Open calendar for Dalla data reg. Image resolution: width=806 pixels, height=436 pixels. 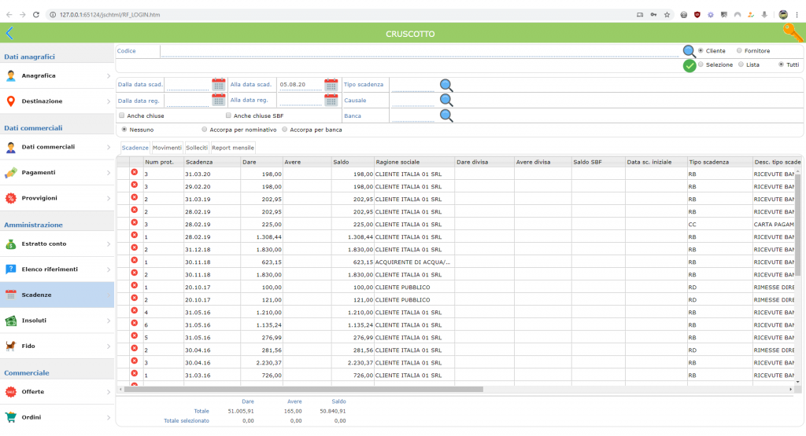pos(219,100)
